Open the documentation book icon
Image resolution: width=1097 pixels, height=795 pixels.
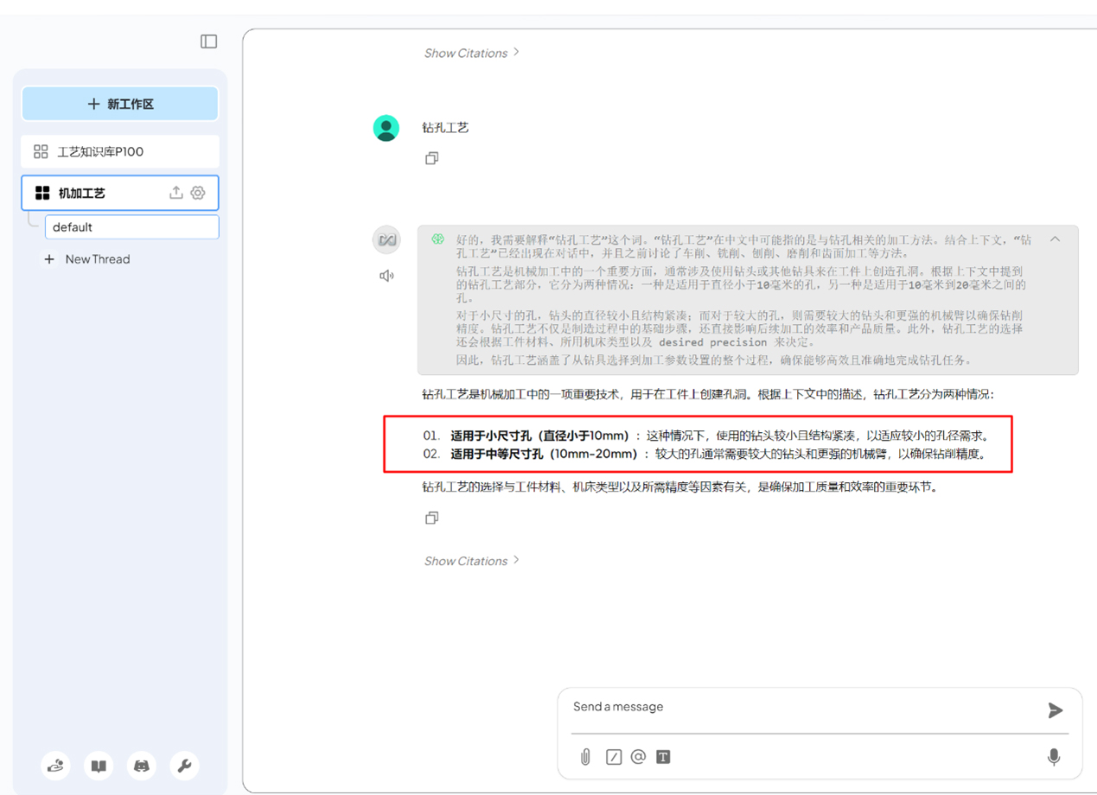click(x=99, y=766)
